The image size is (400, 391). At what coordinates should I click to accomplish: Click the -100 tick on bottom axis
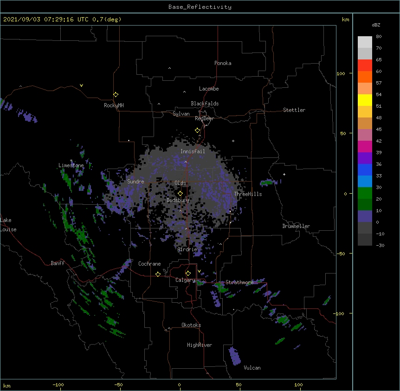pos(58,384)
